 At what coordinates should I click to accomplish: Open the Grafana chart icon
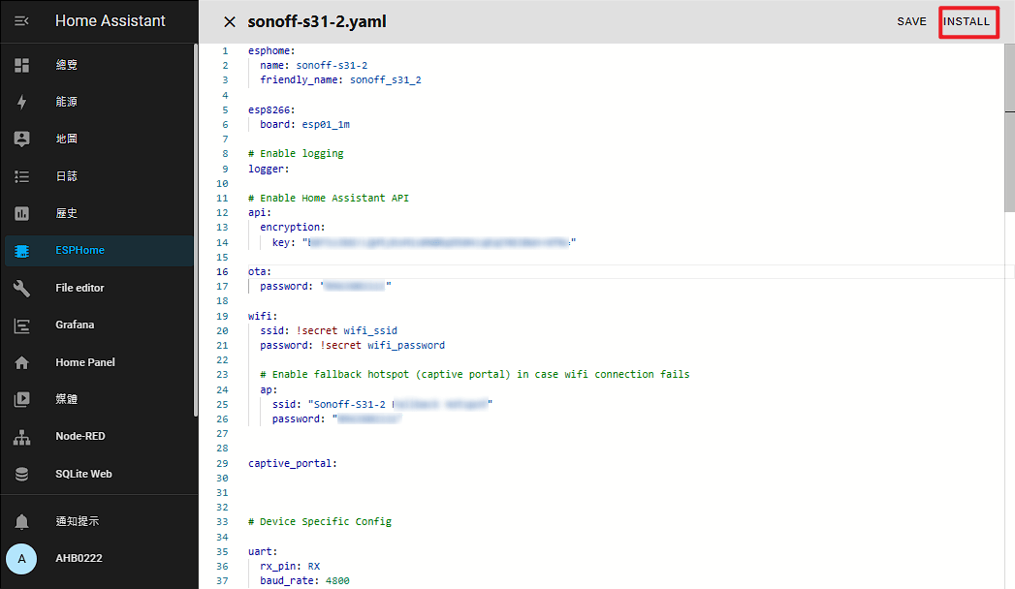(x=21, y=325)
